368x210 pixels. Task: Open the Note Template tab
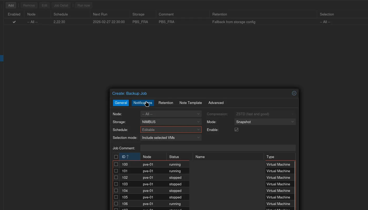point(190,103)
